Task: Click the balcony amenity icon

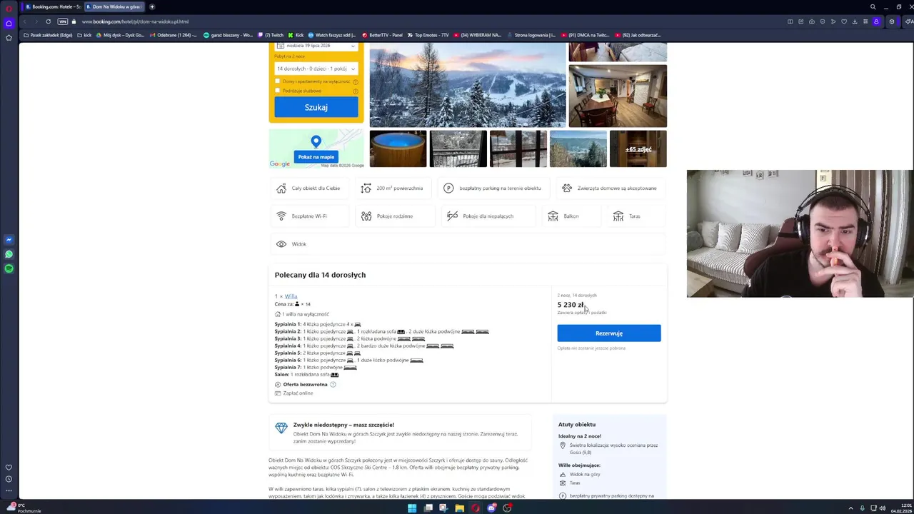Action: 553,216
